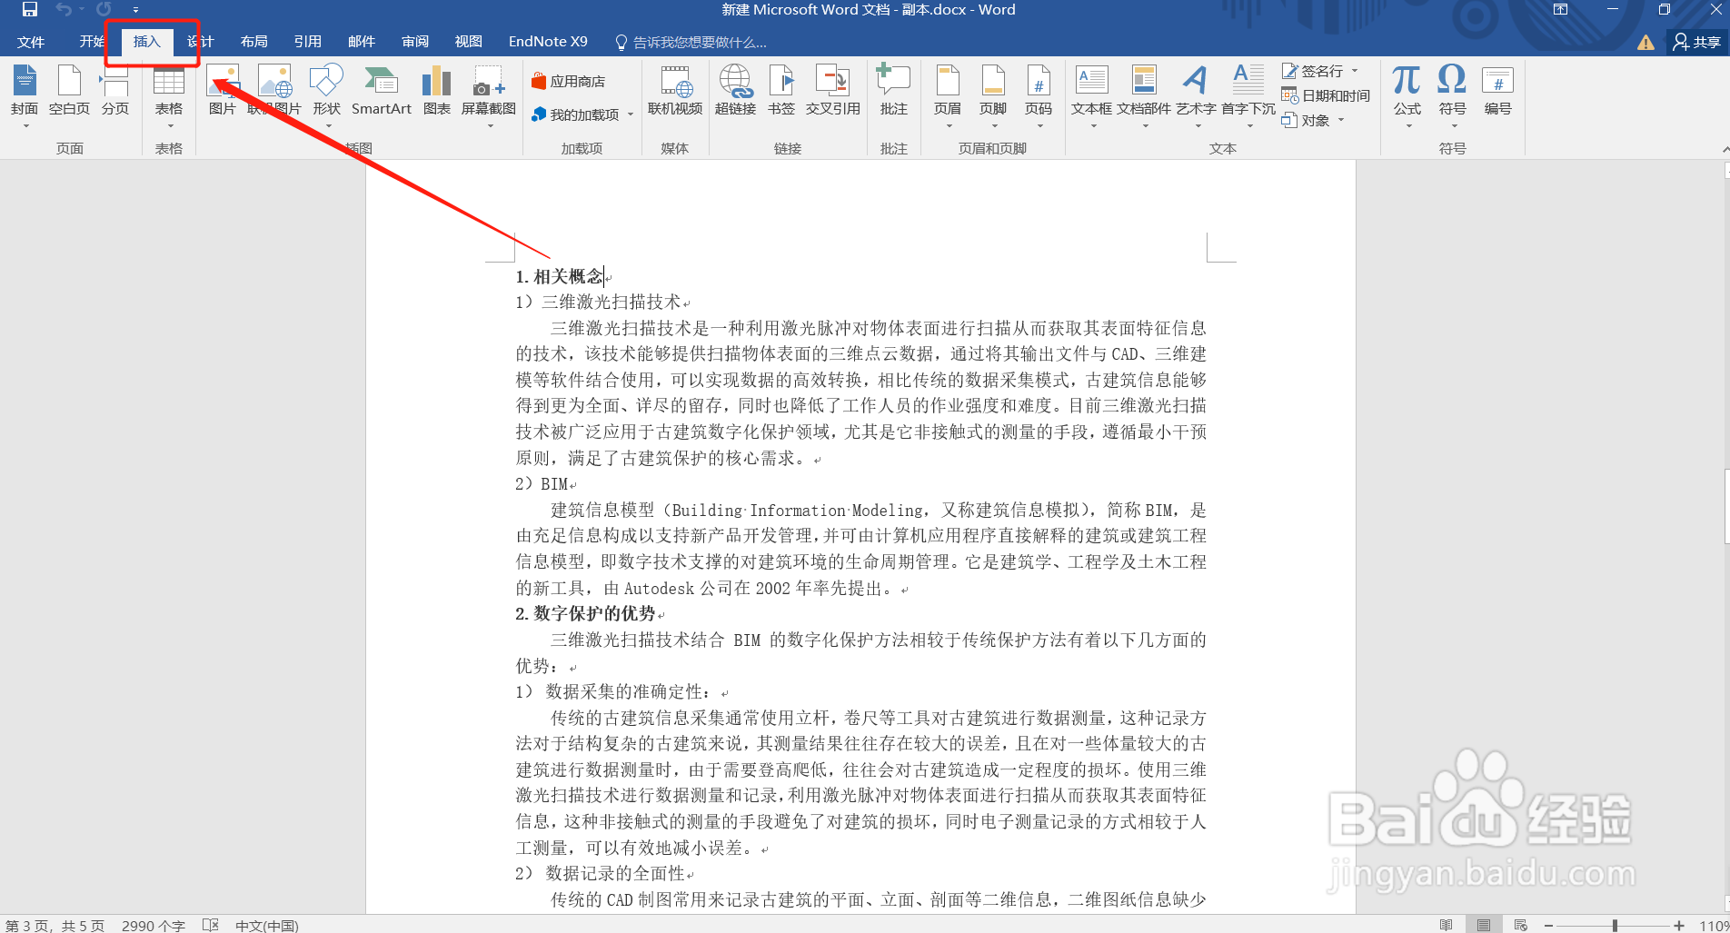
Task: Open the table (表格) insert menu
Action: [x=169, y=94]
